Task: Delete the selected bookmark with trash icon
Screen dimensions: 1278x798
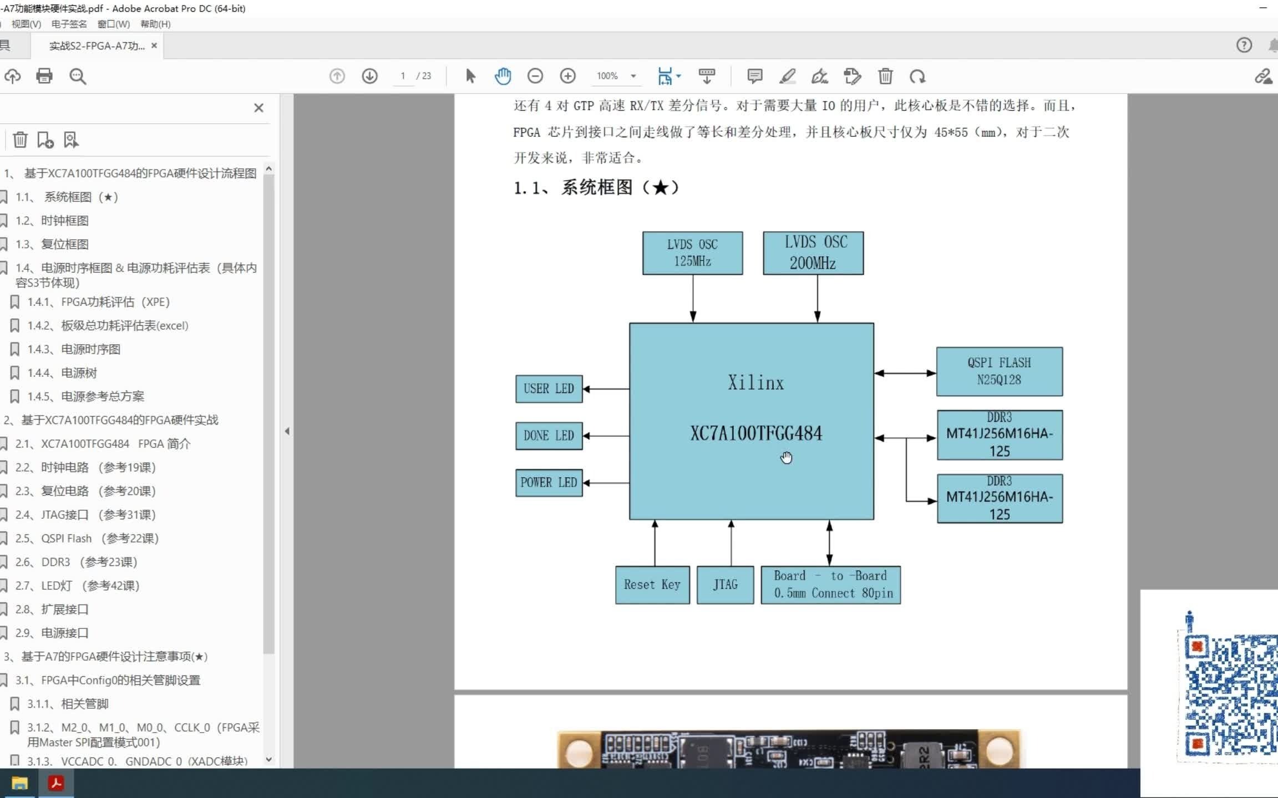Action: coord(21,140)
